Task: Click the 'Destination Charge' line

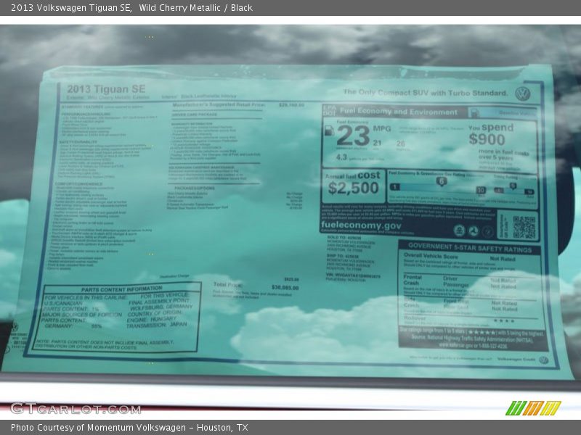Action: coord(174,276)
